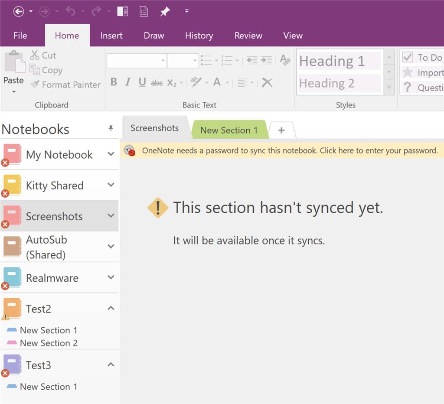444x404 pixels.
Task: Expand the Styles gallery more arrow
Action: click(x=389, y=87)
